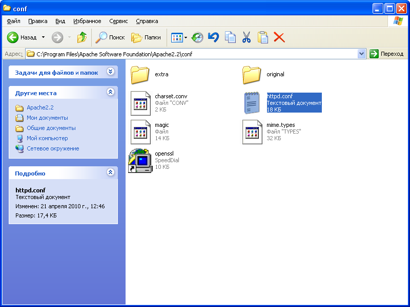Click the History clock toolbar icon
Viewport: 410px width, 307px height.
[197, 37]
